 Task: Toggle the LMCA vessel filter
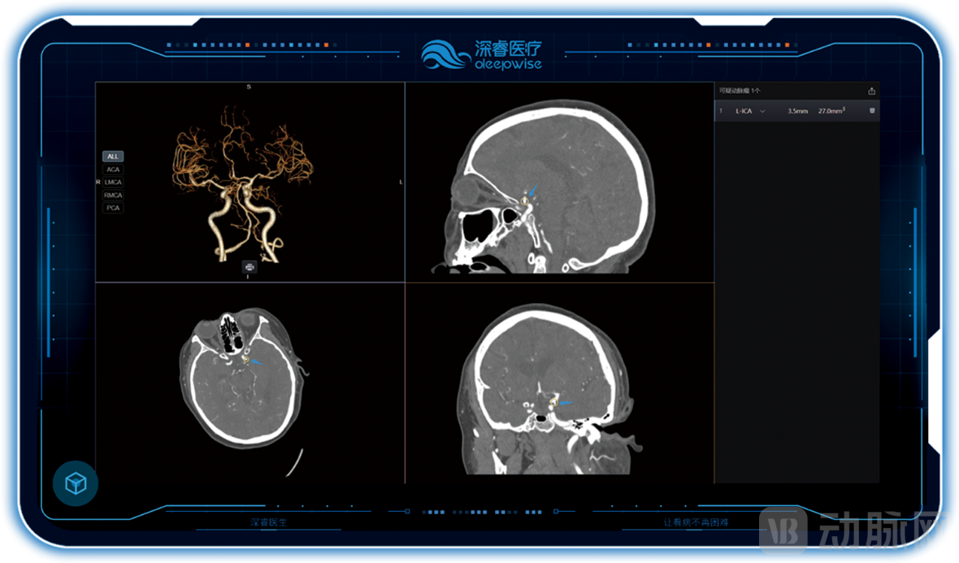point(113,182)
